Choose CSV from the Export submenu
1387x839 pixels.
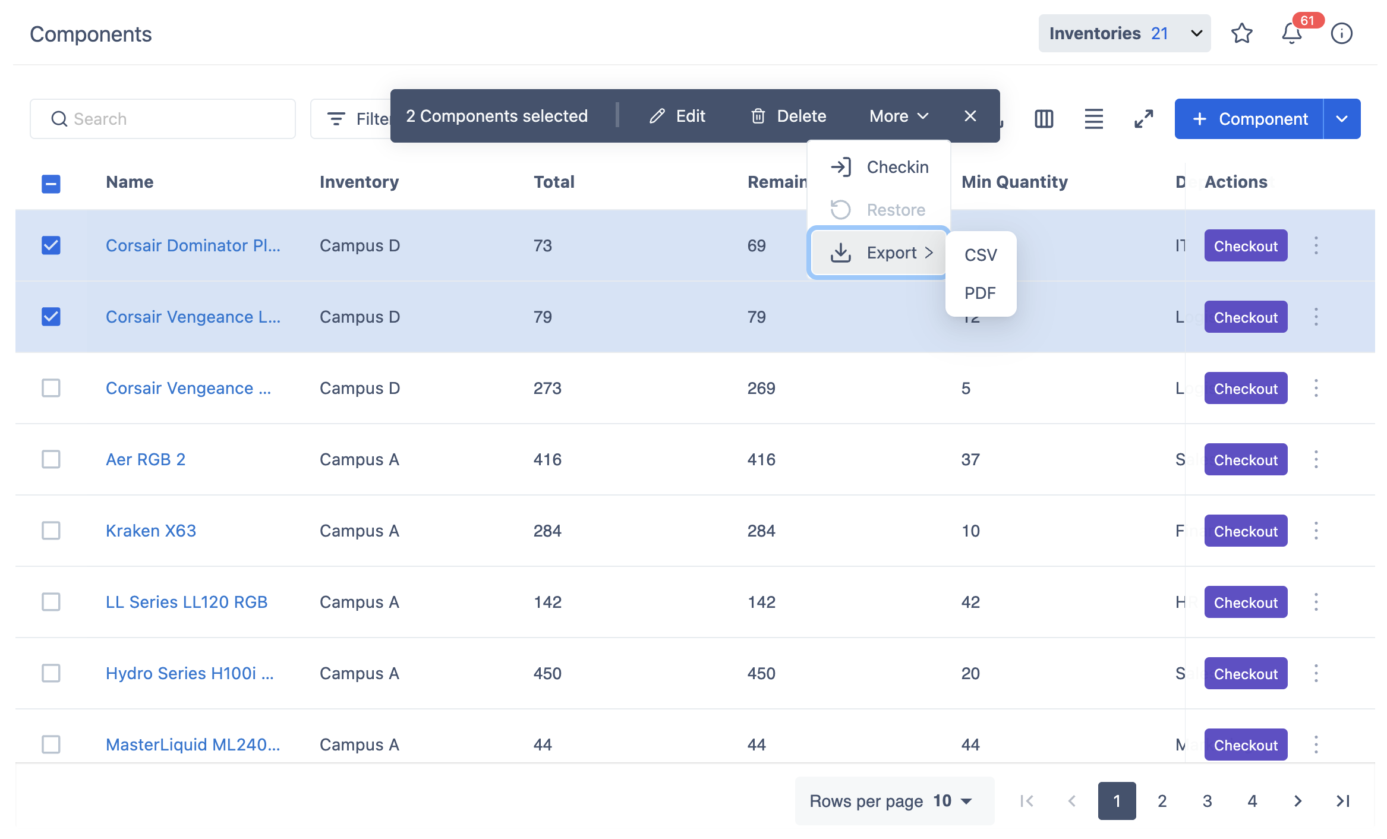coord(981,255)
